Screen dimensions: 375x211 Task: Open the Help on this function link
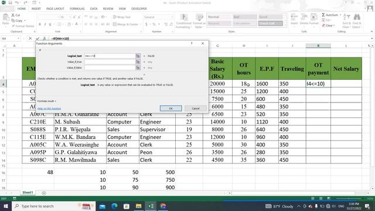tap(49, 108)
